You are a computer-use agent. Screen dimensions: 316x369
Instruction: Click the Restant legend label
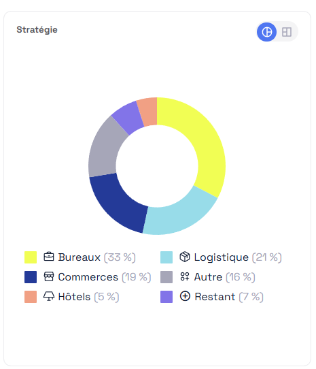pos(215,297)
